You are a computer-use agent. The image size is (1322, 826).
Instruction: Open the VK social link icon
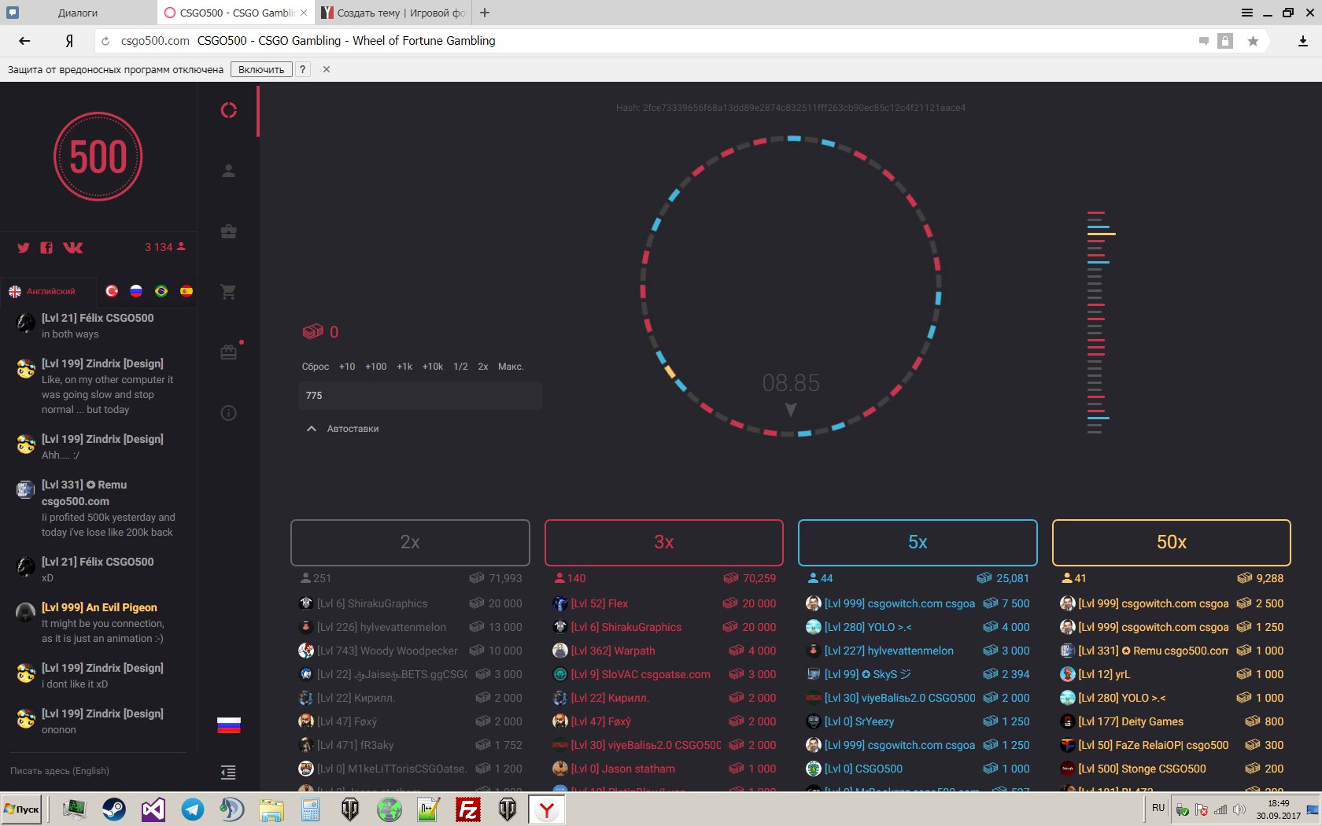pos(72,248)
